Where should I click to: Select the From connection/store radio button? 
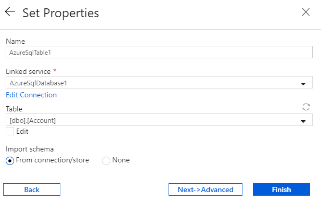[x=10, y=161]
